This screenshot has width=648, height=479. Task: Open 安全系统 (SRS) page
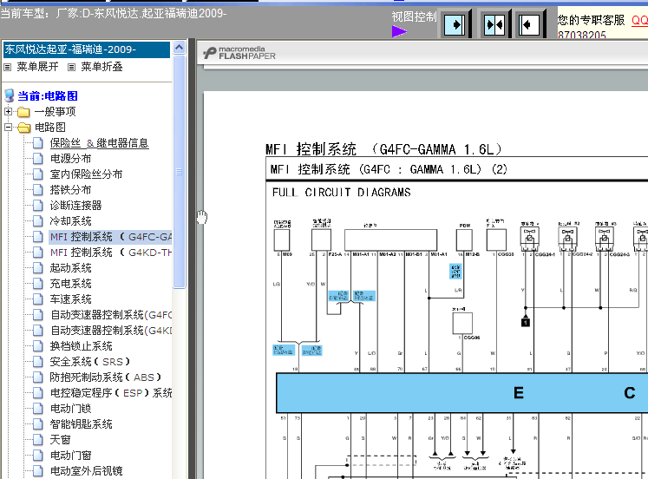(x=90, y=362)
